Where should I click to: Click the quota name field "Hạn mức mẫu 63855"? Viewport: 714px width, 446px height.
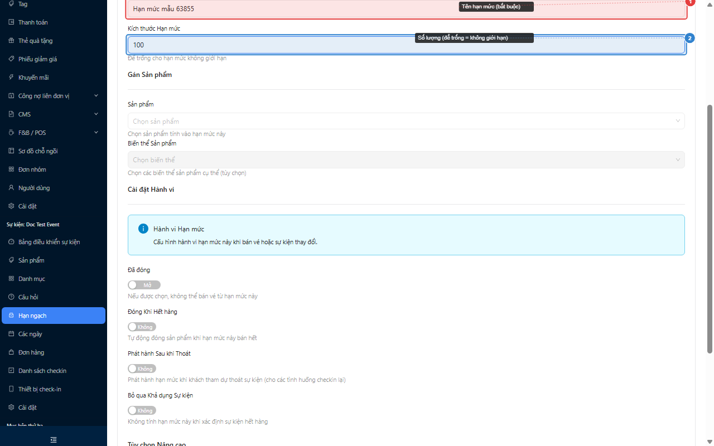(406, 9)
